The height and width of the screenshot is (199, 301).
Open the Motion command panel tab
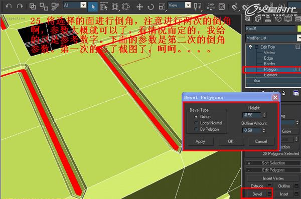tap(278, 19)
